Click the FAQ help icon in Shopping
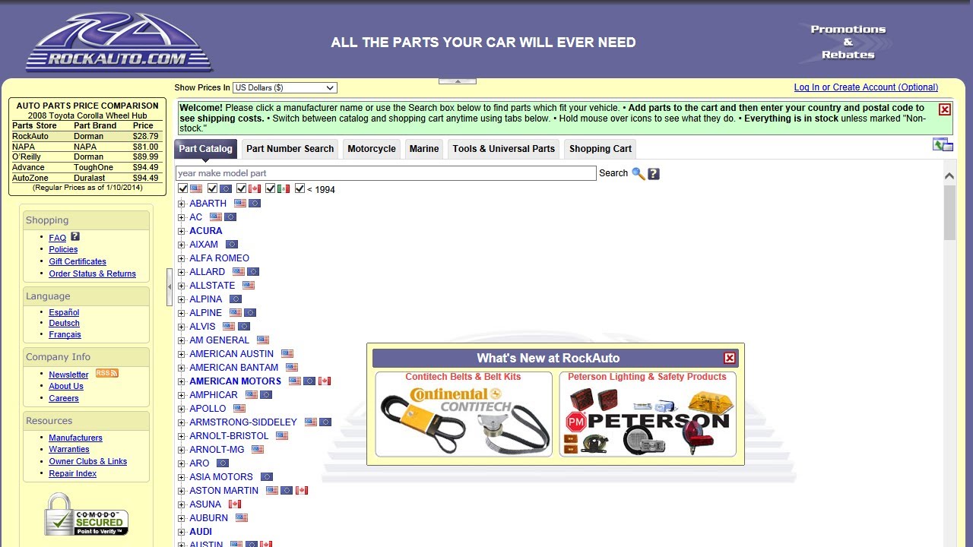973x547 pixels. (x=75, y=237)
